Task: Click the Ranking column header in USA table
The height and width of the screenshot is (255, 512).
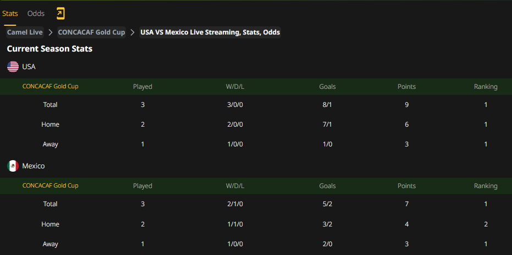Action: pyautogui.click(x=486, y=87)
